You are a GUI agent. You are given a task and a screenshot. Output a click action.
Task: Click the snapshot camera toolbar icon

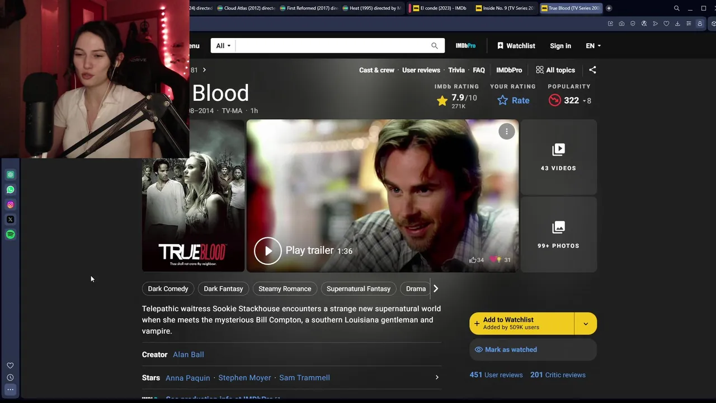[x=621, y=24]
